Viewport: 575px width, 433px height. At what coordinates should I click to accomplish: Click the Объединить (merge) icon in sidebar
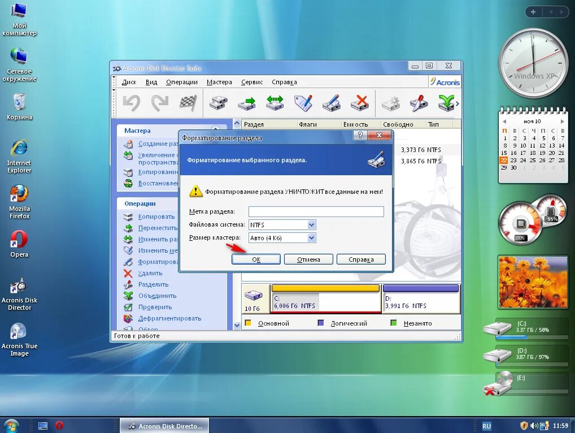pos(129,296)
